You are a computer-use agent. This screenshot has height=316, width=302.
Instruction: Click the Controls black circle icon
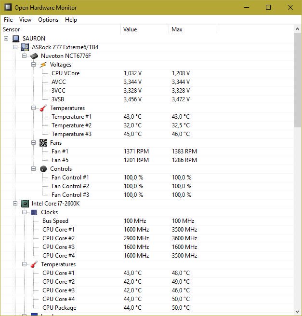click(43, 169)
